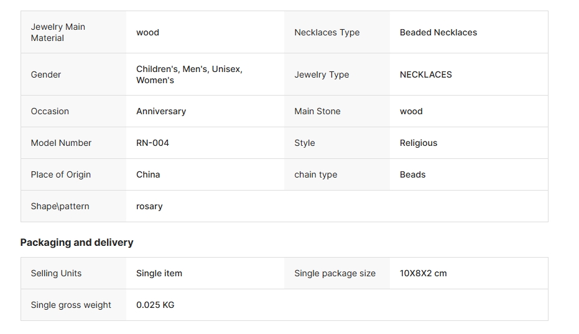The height and width of the screenshot is (334, 579).
Task: Click the "Main Stone" label
Action: (317, 111)
